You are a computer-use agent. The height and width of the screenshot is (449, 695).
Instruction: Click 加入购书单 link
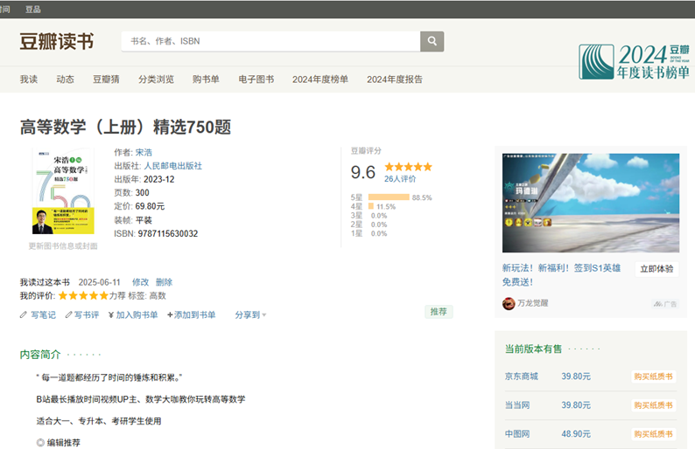coord(137,315)
